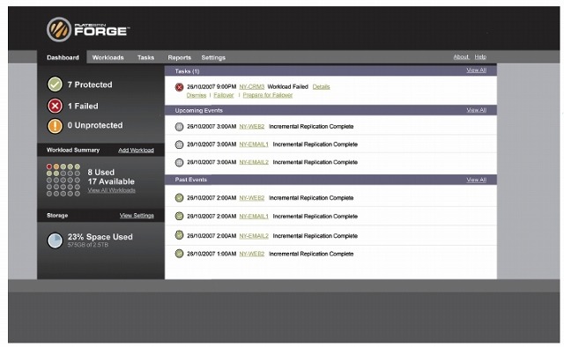Click the "Workload Failed" message text
The image size is (564, 347).
288,86
